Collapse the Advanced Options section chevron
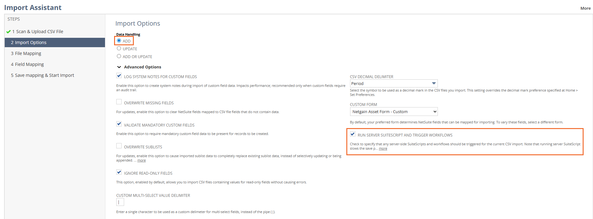Screen dimensions: 593x219 [119, 67]
